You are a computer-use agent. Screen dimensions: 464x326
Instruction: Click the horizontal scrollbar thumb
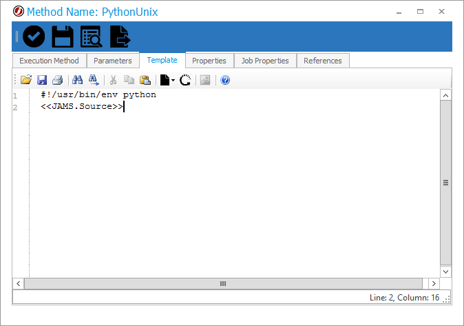223,284
